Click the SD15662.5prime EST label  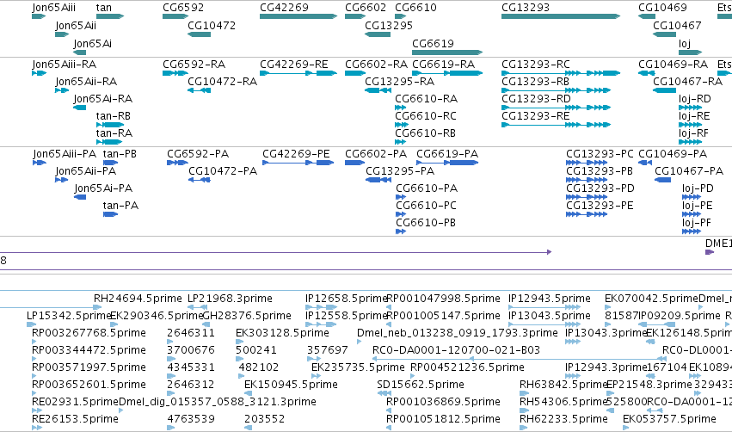tap(420, 385)
